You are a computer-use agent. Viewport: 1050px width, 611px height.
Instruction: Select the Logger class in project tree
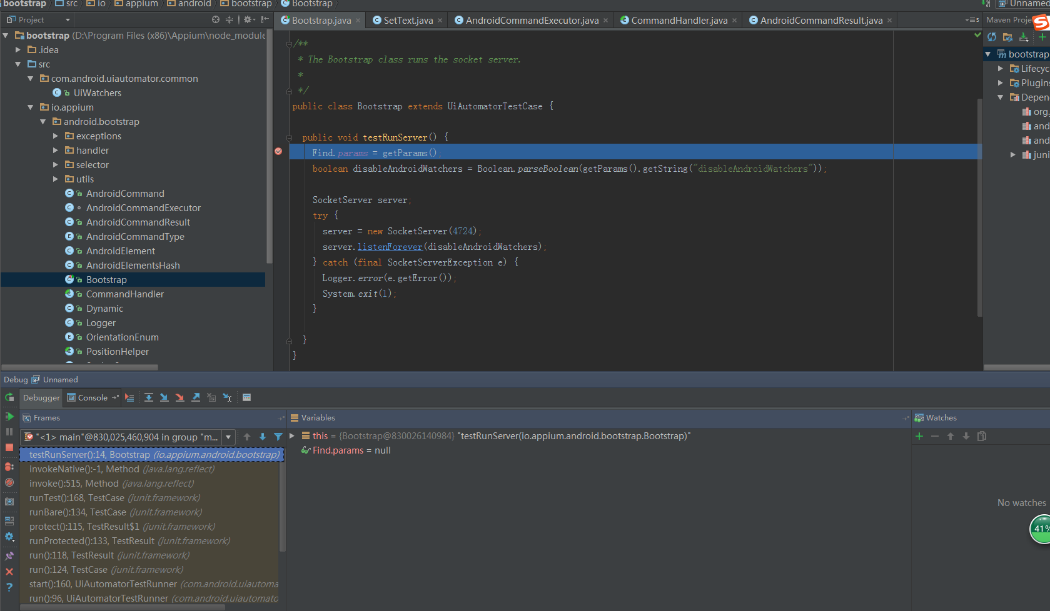(101, 323)
